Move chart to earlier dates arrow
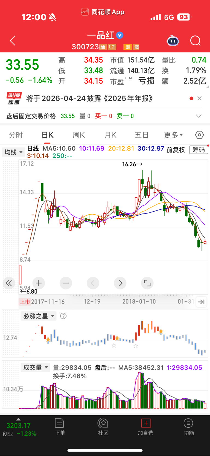Screen dimensions: 210x456 93,283
